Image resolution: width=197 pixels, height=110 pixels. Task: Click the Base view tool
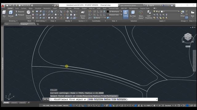click(x=193, y=13)
